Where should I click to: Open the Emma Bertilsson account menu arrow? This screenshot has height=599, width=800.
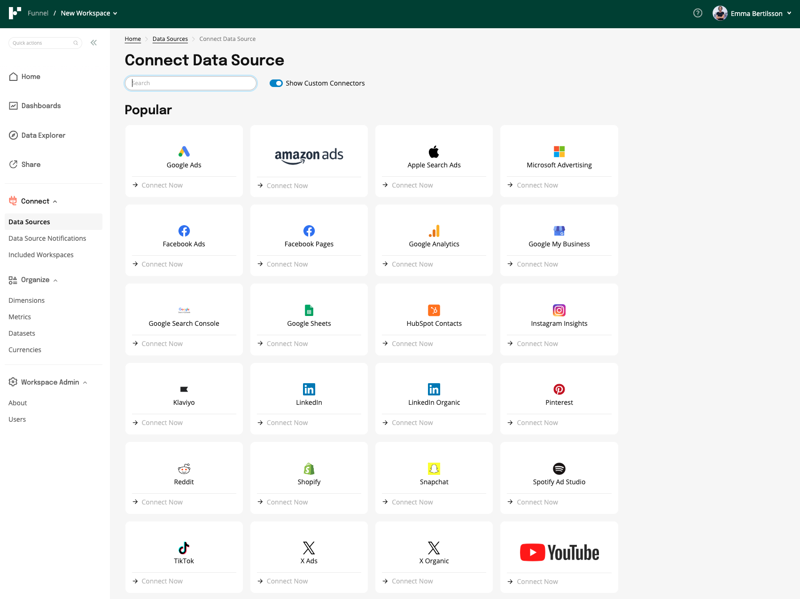(789, 13)
